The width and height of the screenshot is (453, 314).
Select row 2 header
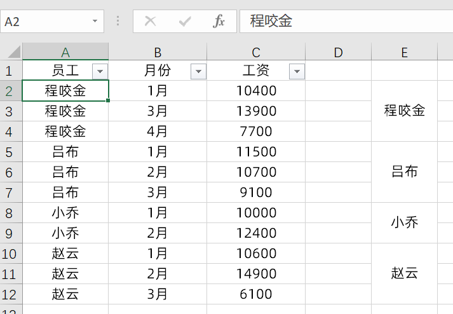(x=11, y=91)
